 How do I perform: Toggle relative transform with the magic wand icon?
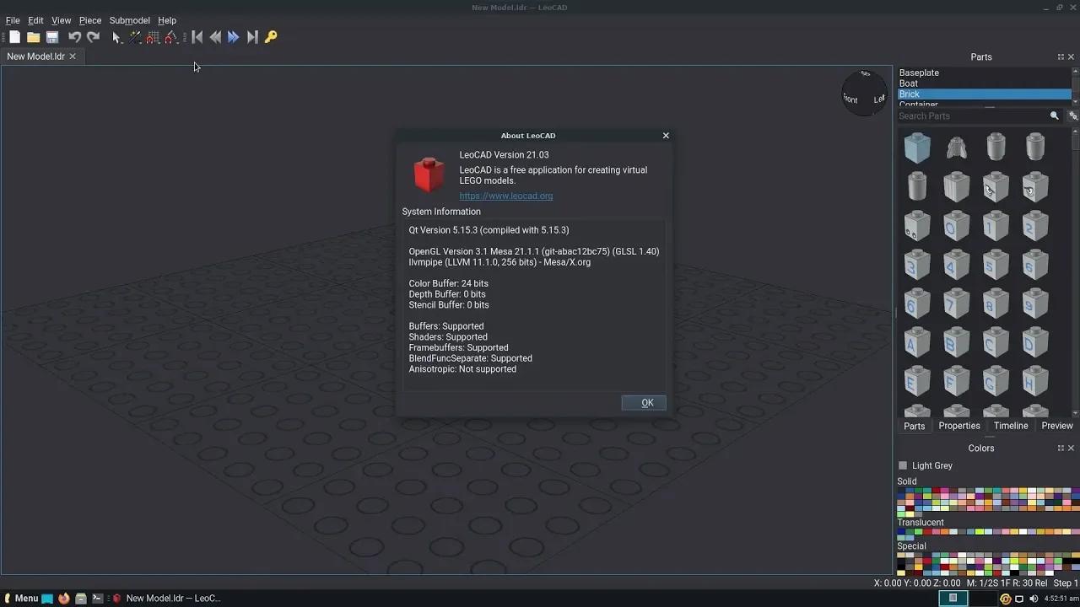click(x=136, y=36)
